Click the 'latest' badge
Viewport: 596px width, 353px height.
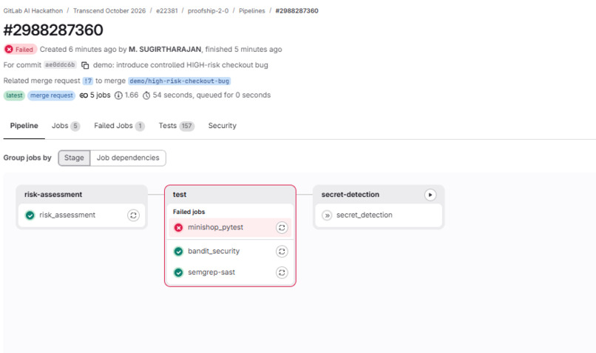tap(15, 95)
